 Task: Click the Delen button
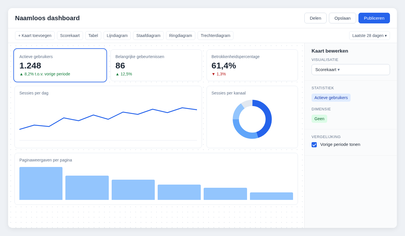tap(315, 18)
